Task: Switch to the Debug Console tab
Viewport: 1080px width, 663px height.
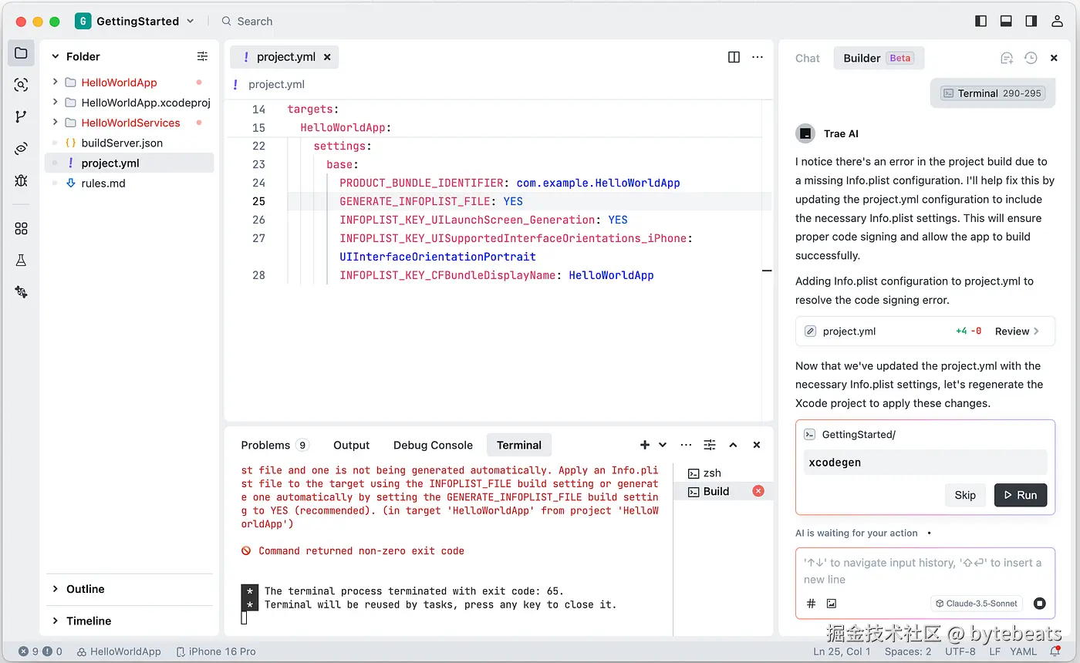Action: [433, 445]
